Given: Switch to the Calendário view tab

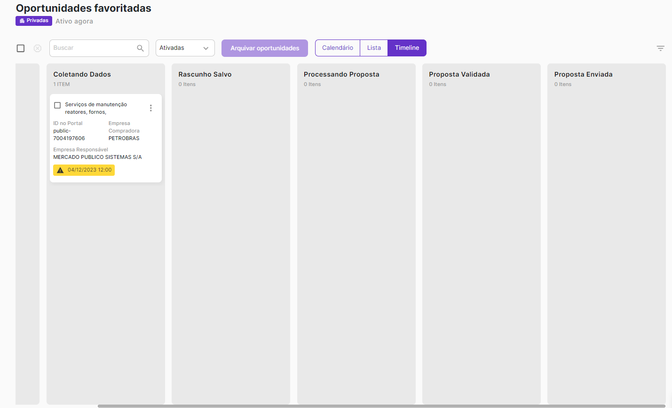Looking at the screenshot, I should point(337,48).
